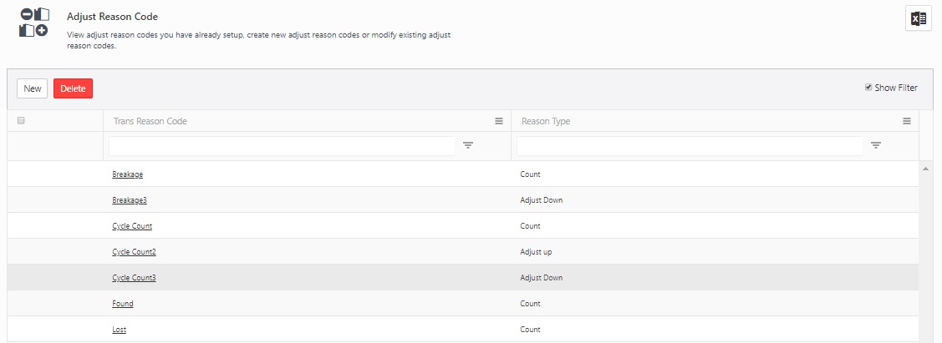The image size is (942, 343).
Task: Focus the Reason Type filter field
Action: pos(690,146)
